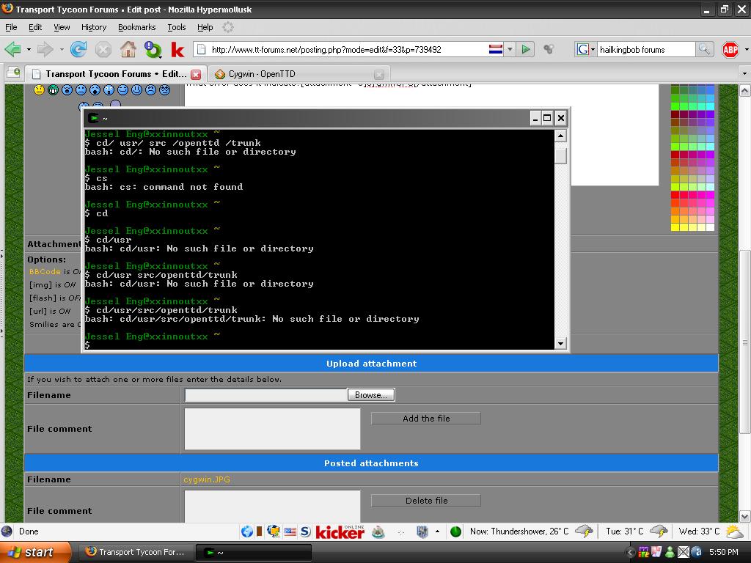The height and width of the screenshot is (563, 751).
Task: Click the search magnifier button
Action: click(x=705, y=49)
